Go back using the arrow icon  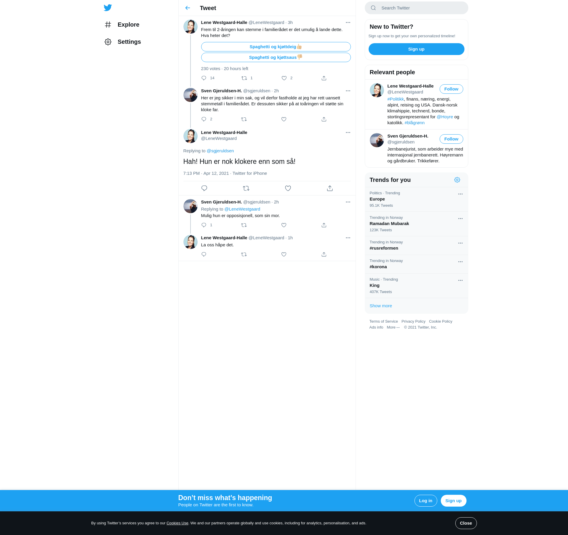(x=188, y=8)
